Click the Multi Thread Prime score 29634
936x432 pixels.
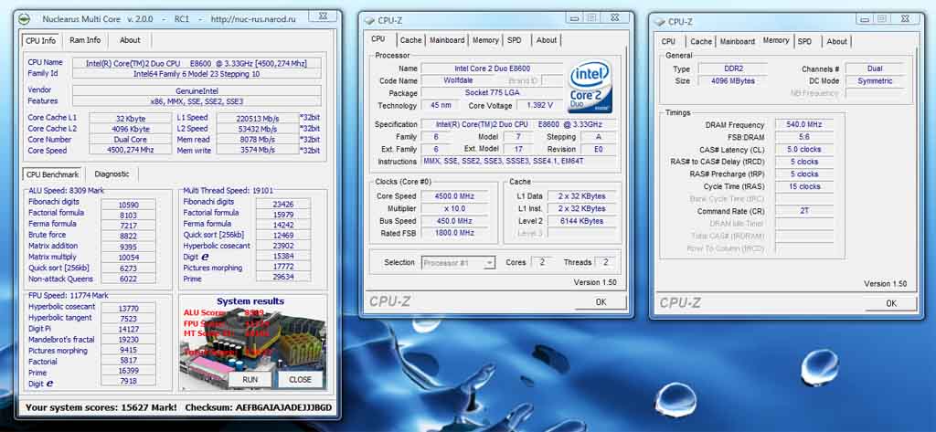coord(283,278)
